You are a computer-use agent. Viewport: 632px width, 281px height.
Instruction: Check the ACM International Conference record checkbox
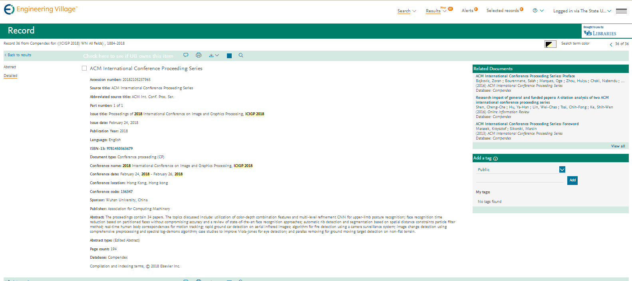pos(84,68)
